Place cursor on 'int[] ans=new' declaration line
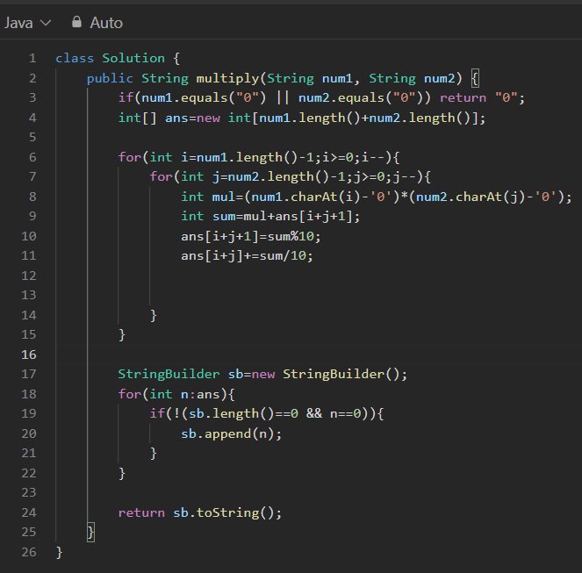Screen dimensions: 582x573 301,118
